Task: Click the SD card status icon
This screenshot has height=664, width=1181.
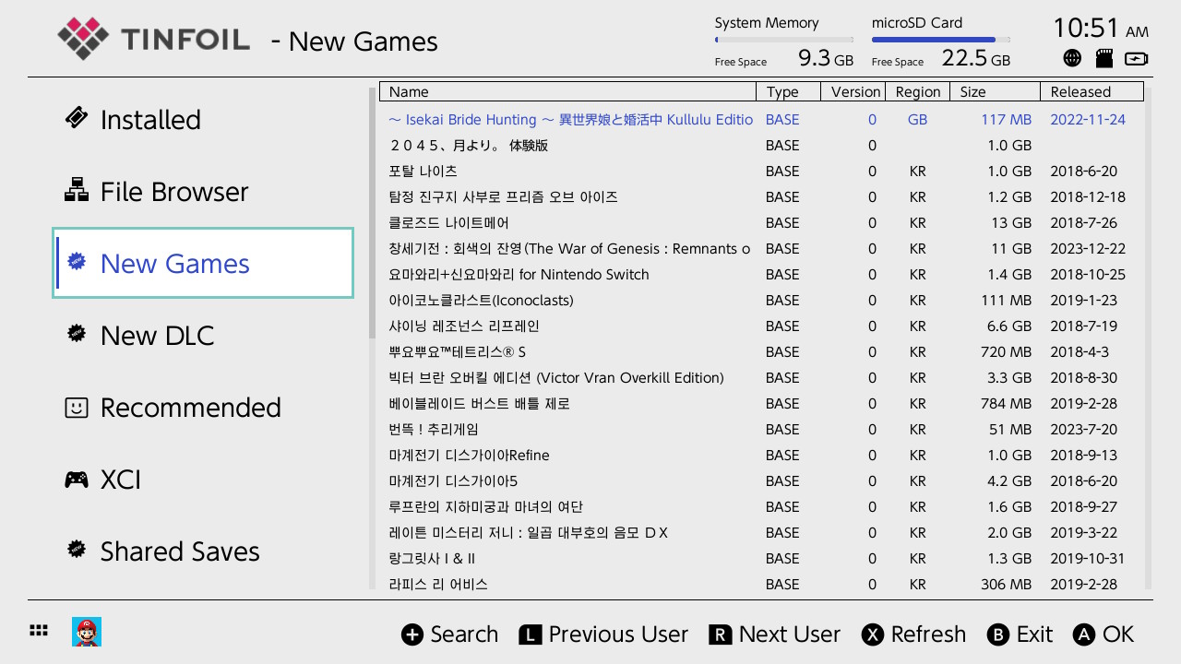Action: [x=1103, y=58]
